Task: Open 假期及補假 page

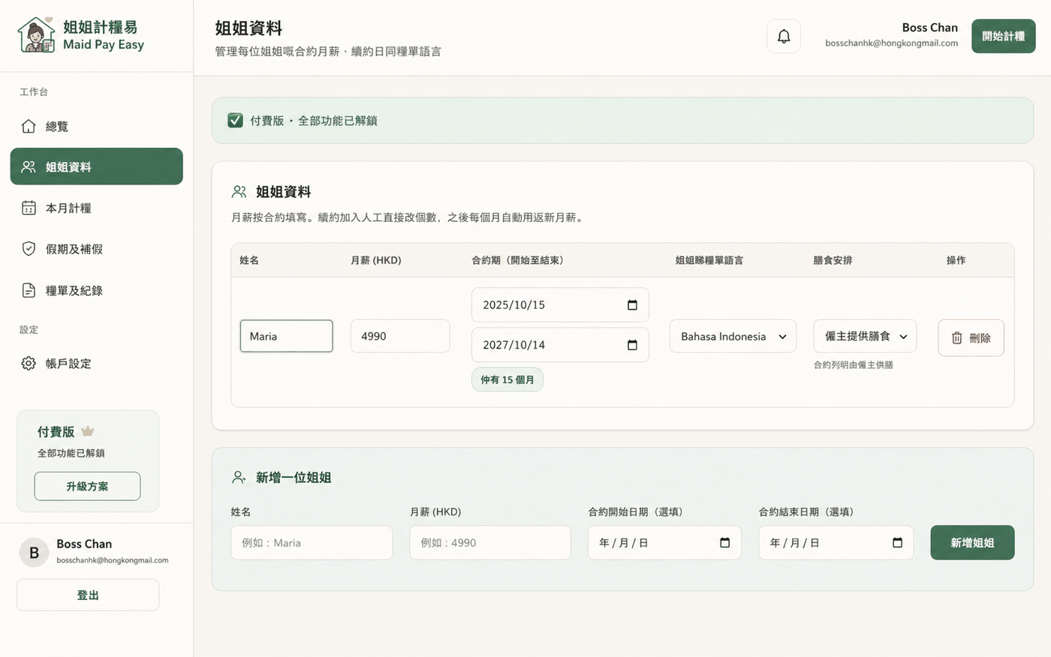Action: [96, 249]
